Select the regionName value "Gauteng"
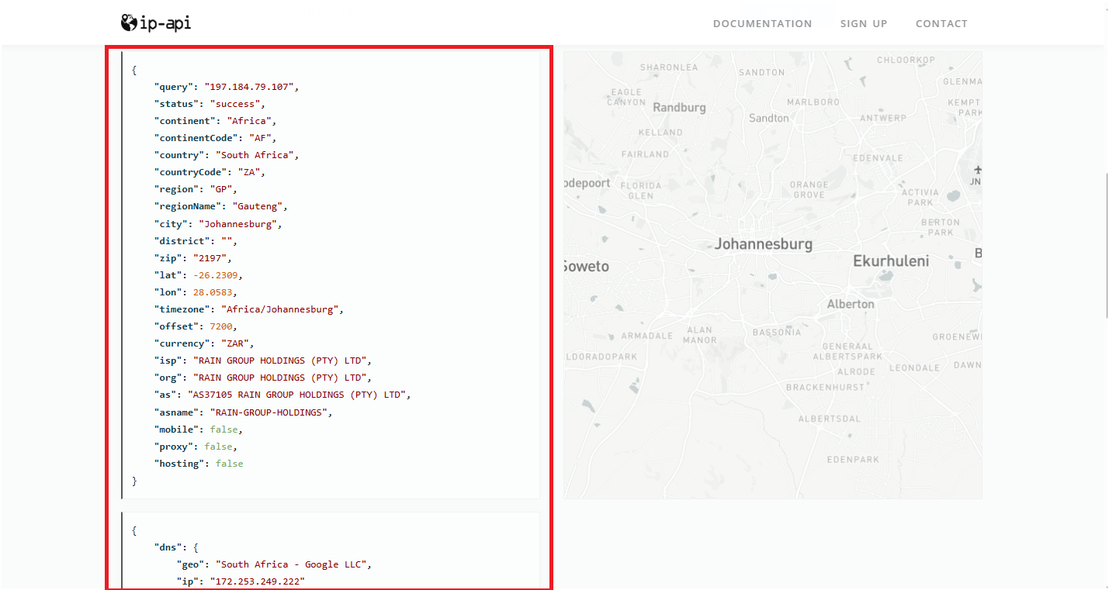The width and height of the screenshot is (1109, 590). 258,206
